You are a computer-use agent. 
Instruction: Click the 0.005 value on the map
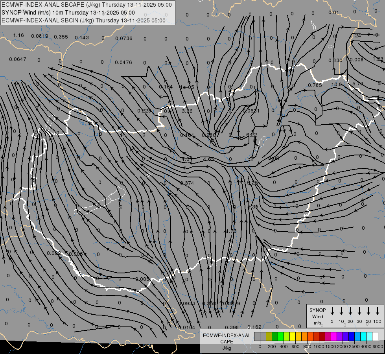tap(142, 279)
